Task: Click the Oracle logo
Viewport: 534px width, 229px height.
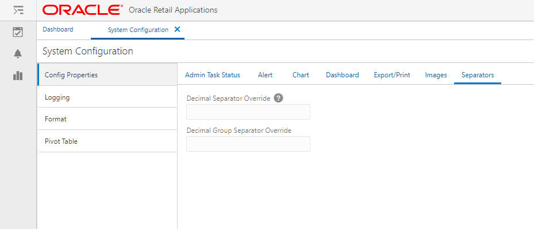Action: (x=82, y=10)
